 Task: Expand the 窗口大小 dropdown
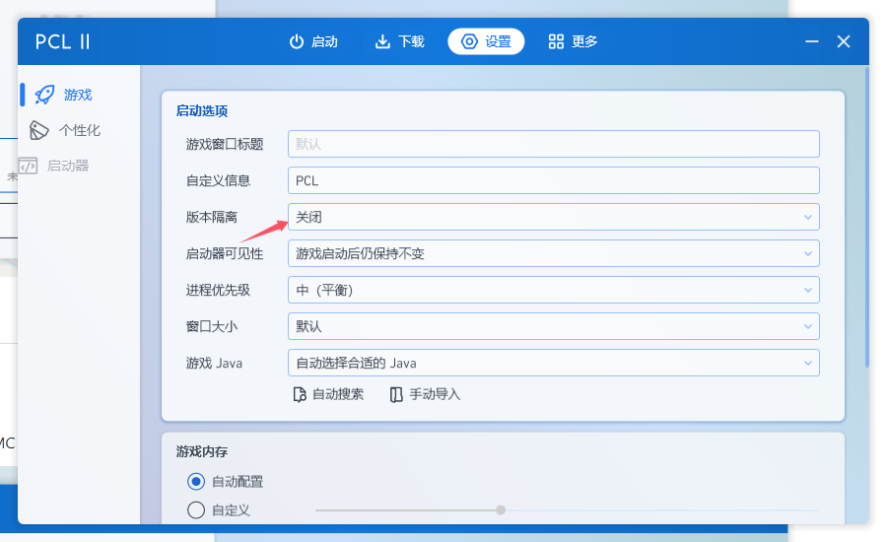coord(553,326)
